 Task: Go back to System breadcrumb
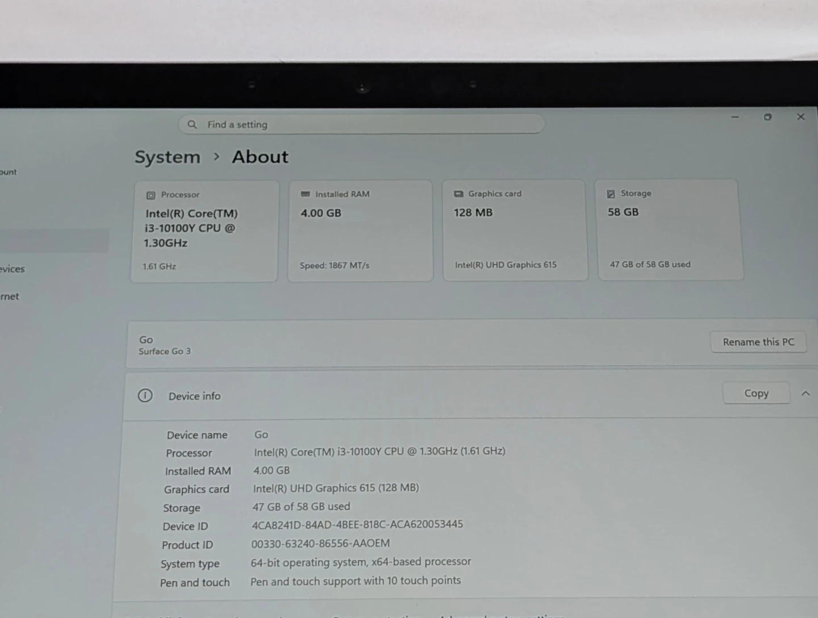(168, 157)
